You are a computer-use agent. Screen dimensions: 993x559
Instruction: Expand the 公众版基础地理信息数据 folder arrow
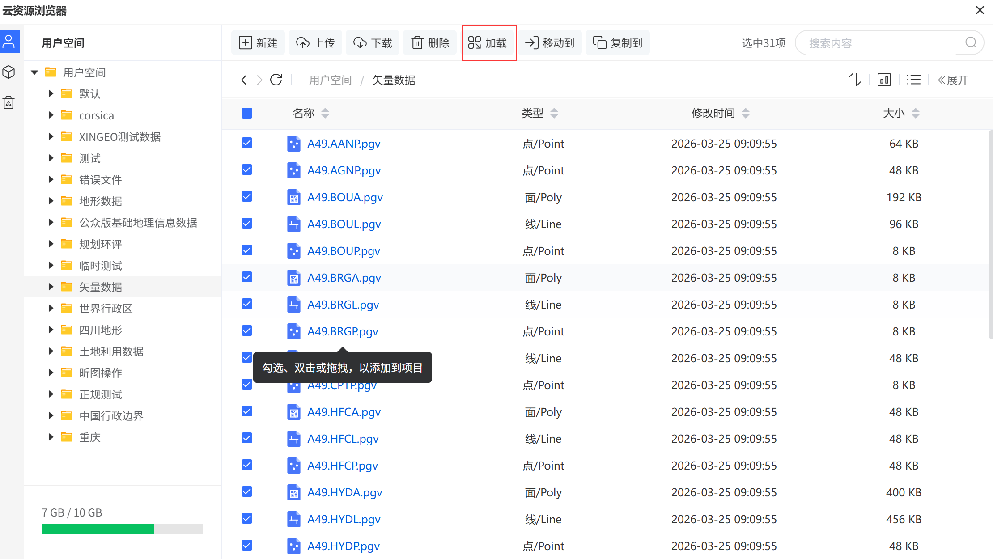(x=51, y=222)
